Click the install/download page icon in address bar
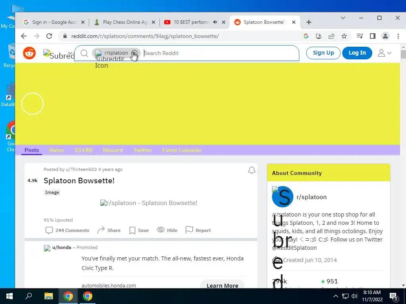The image size is (406, 304). tap(319, 36)
